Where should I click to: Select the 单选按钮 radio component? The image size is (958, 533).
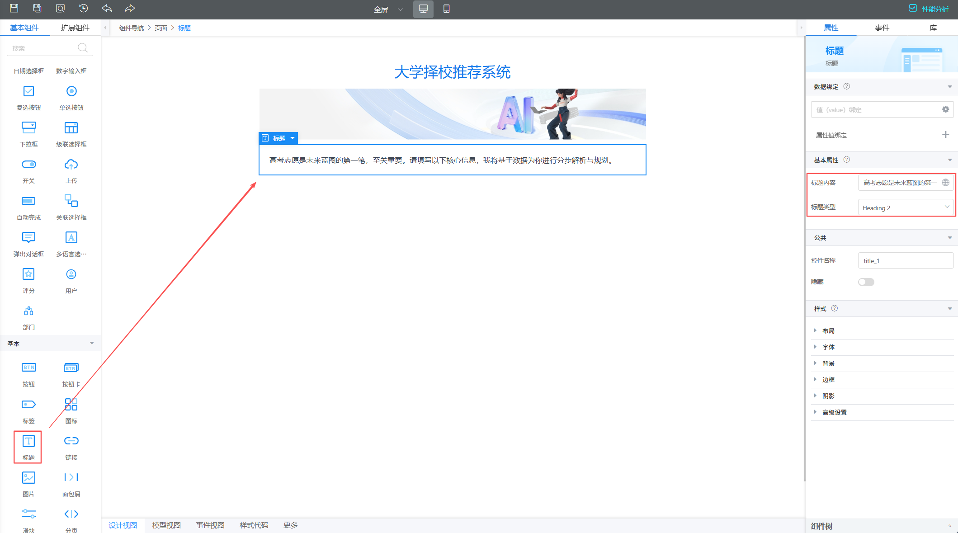pyautogui.click(x=71, y=92)
